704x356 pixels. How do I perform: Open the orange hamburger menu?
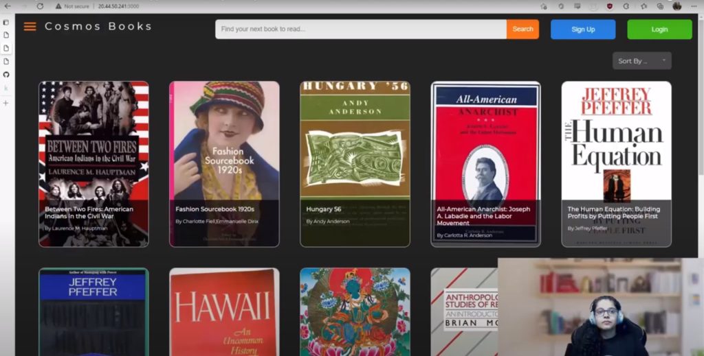[30, 27]
